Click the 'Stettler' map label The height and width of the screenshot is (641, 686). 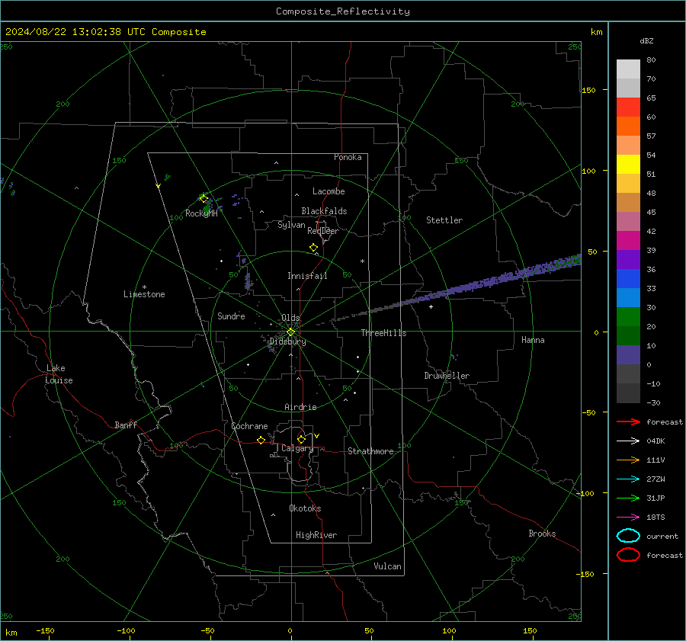(x=444, y=220)
